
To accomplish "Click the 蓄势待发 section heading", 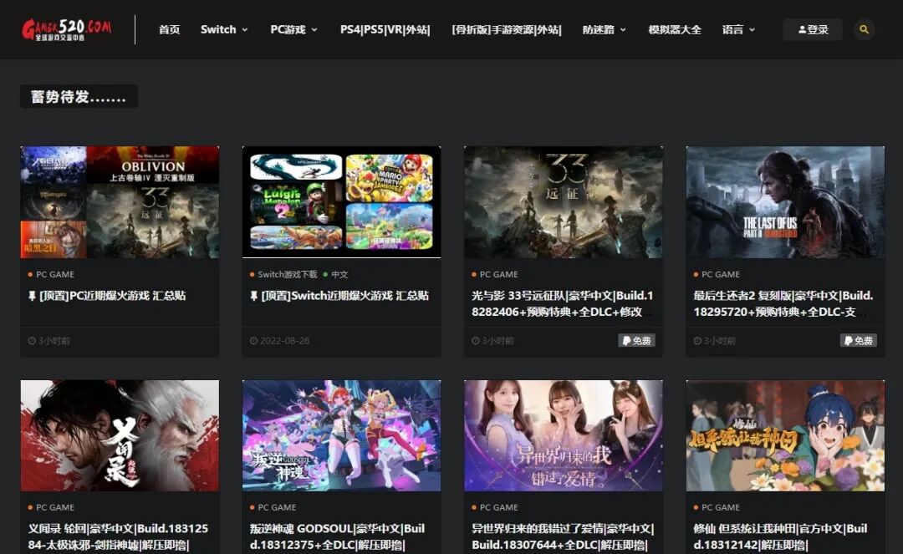I will tap(79, 96).
